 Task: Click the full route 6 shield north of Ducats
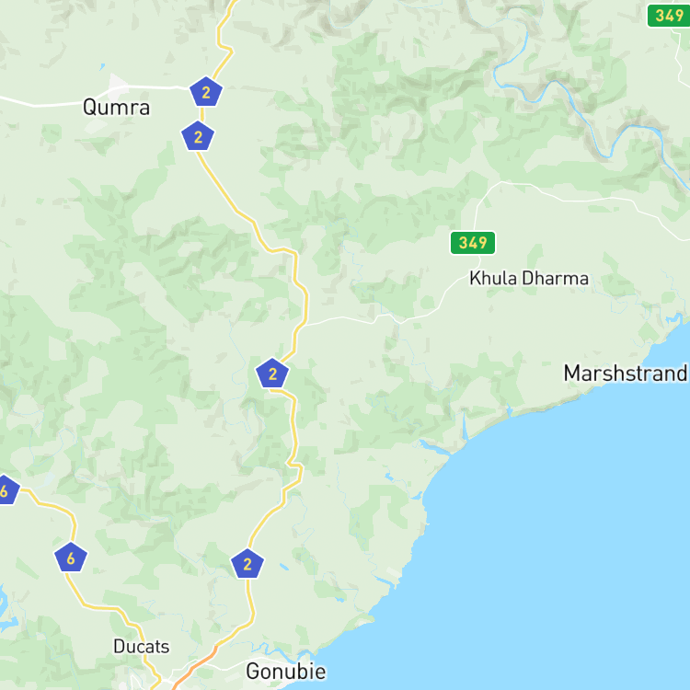pyautogui.click(x=71, y=558)
